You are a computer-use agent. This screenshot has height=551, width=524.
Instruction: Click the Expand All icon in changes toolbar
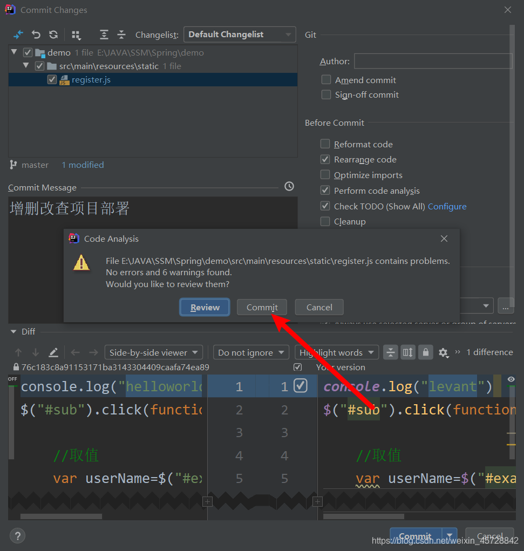(104, 35)
